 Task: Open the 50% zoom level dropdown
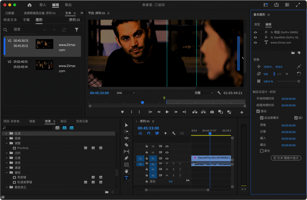tap(125, 93)
